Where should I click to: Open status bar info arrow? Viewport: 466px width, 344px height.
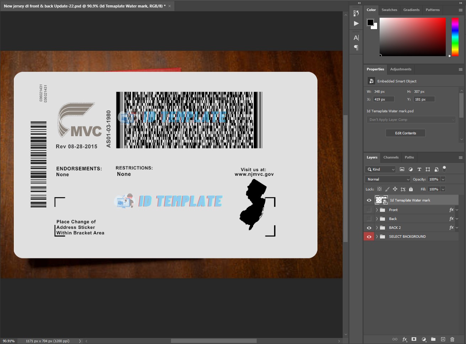click(x=80, y=341)
